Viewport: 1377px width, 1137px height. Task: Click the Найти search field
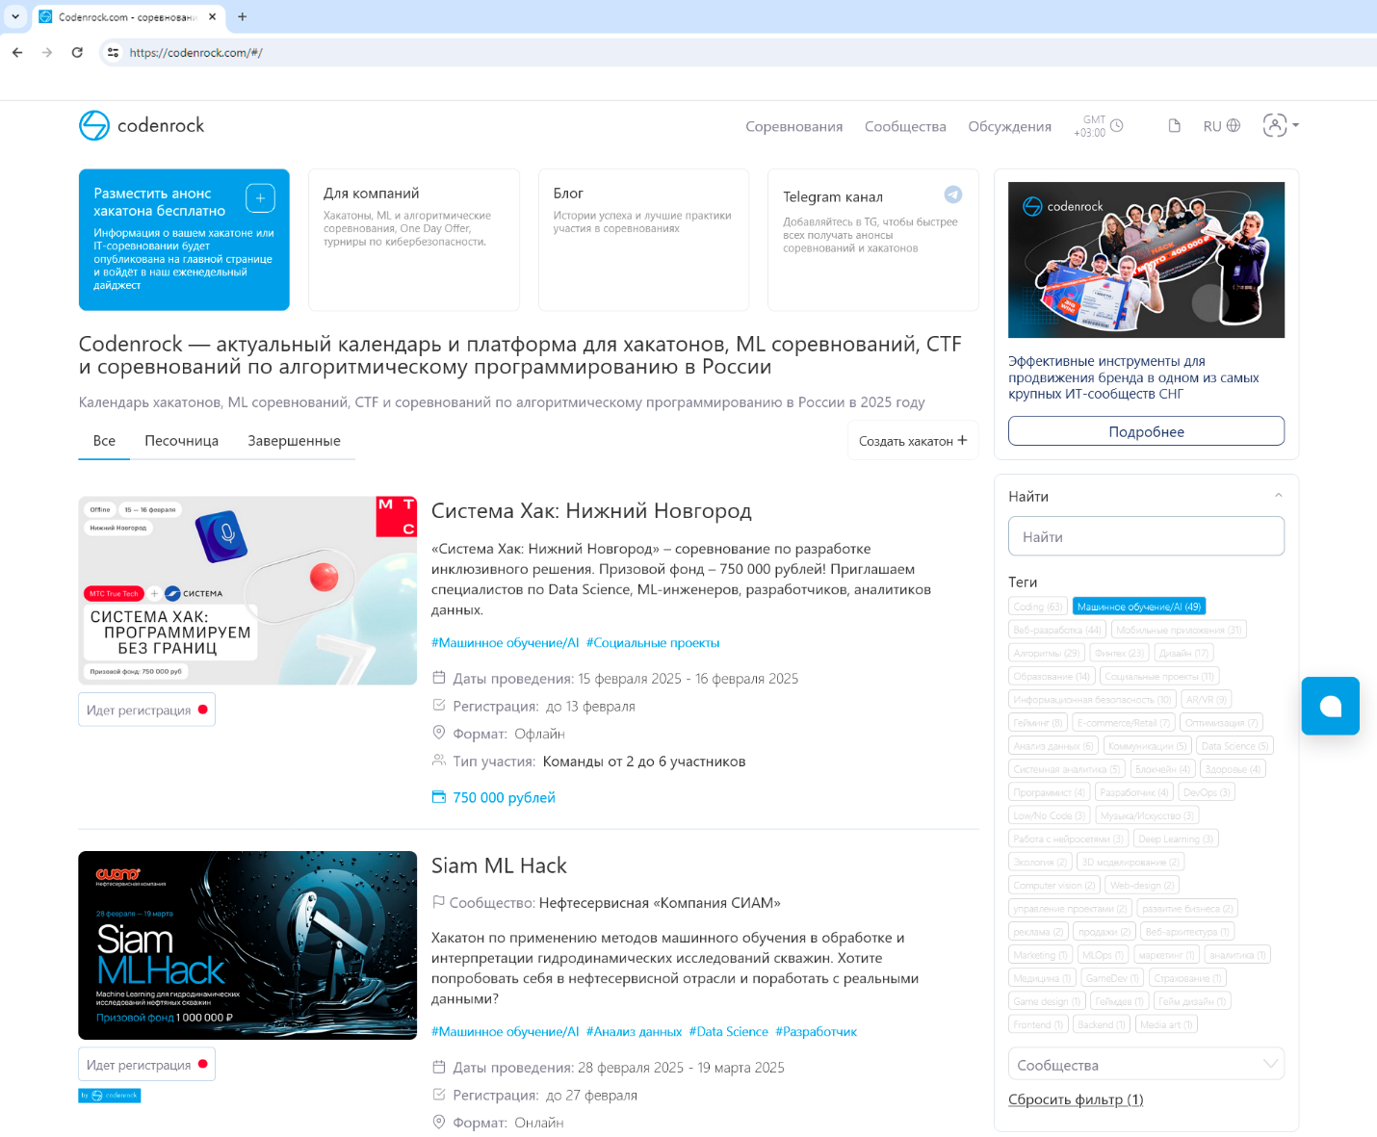pyautogui.click(x=1146, y=536)
